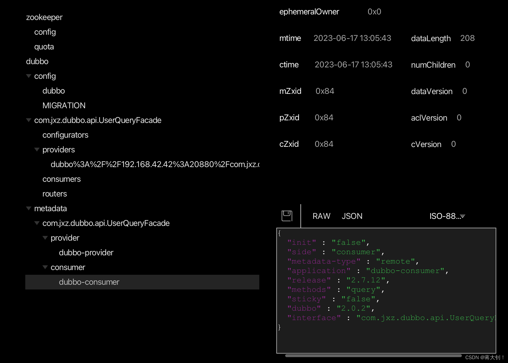This screenshot has width=508, height=363.
Task: Click the "interface" key in the JSON
Action: click(x=314, y=318)
